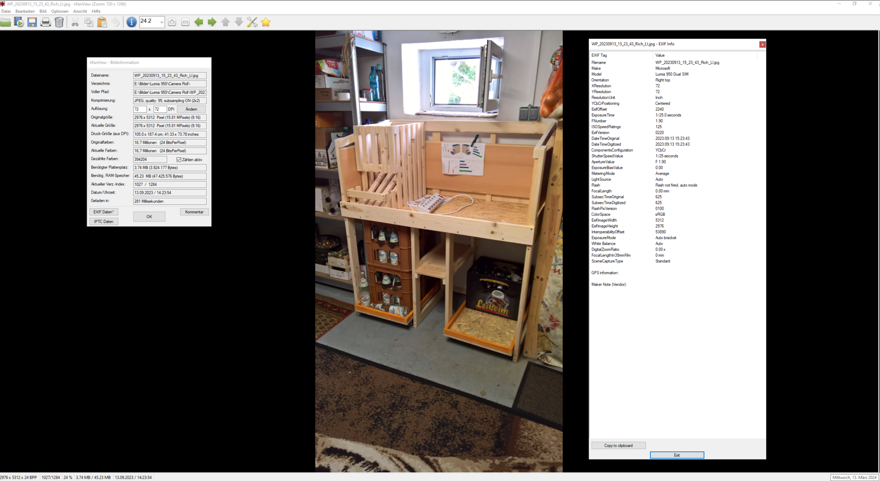Uncheck the 'Zählen aktiv' checkbox

[179, 159]
